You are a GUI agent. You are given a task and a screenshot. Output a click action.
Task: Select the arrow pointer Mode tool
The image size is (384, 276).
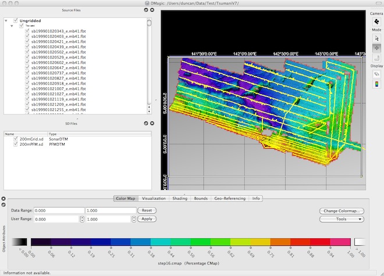tap(376, 38)
